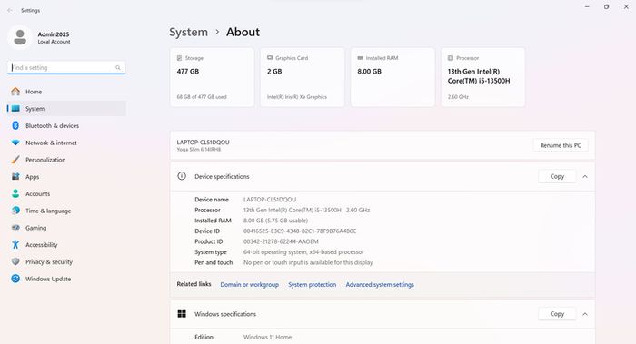Open the Home page icon in sidebar

(15, 92)
